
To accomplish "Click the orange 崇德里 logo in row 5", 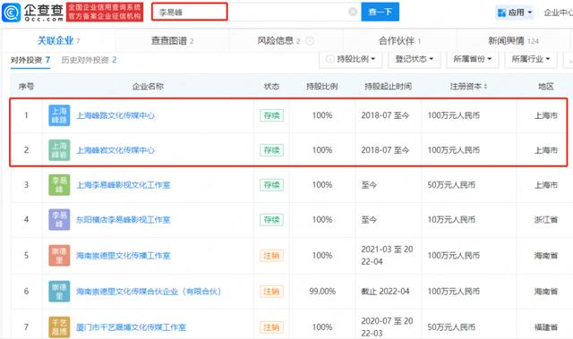I will [59, 256].
